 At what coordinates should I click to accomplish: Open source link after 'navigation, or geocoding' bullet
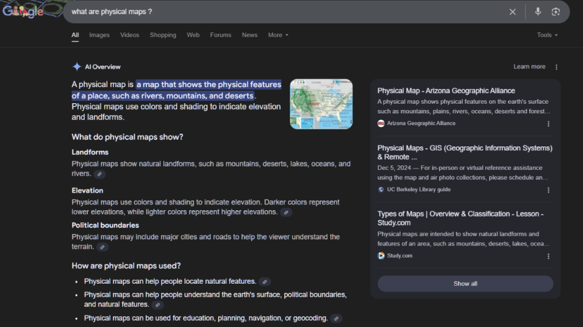click(x=336, y=318)
